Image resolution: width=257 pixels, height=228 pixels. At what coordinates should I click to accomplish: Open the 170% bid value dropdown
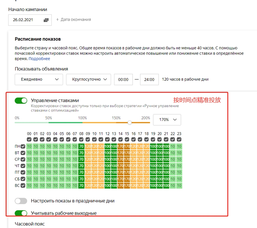pos(167,120)
